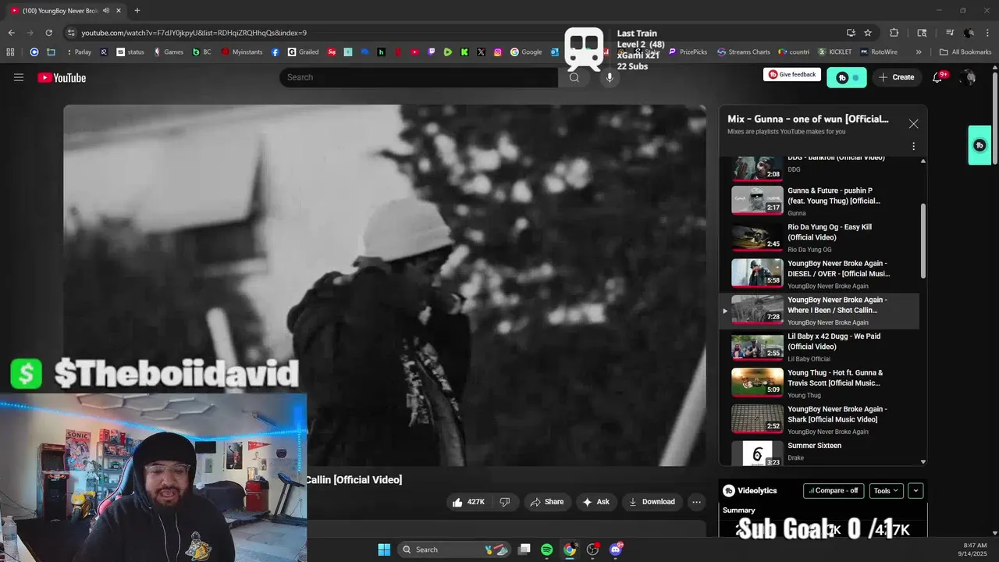Click the YouTube search magnifier button

(x=574, y=77)
